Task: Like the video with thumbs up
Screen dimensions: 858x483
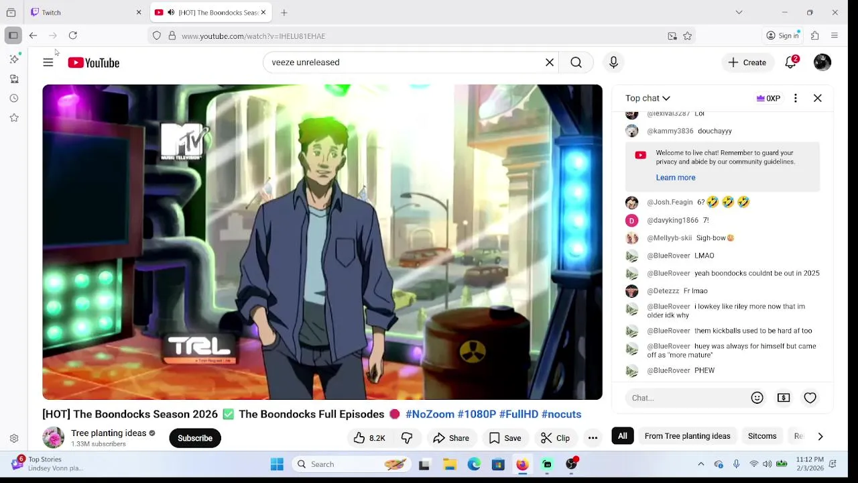Action: pos(369,438)
